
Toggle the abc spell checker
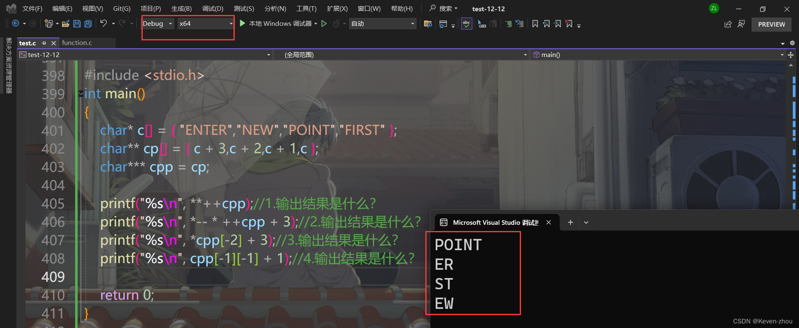coord(466,24)
